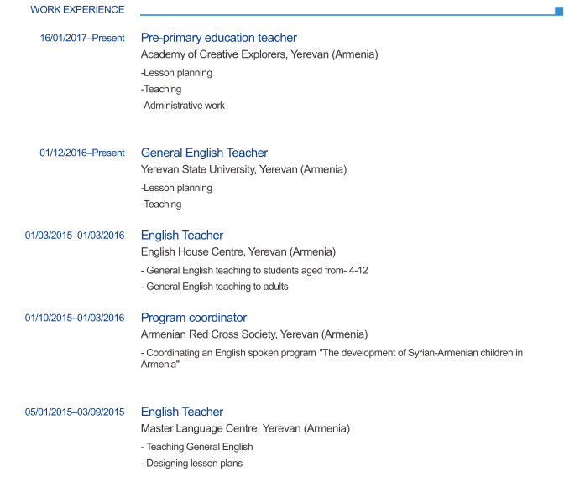Click the Teaching General English bullet
Screen dimensions: 585x492
click(196, 447)
